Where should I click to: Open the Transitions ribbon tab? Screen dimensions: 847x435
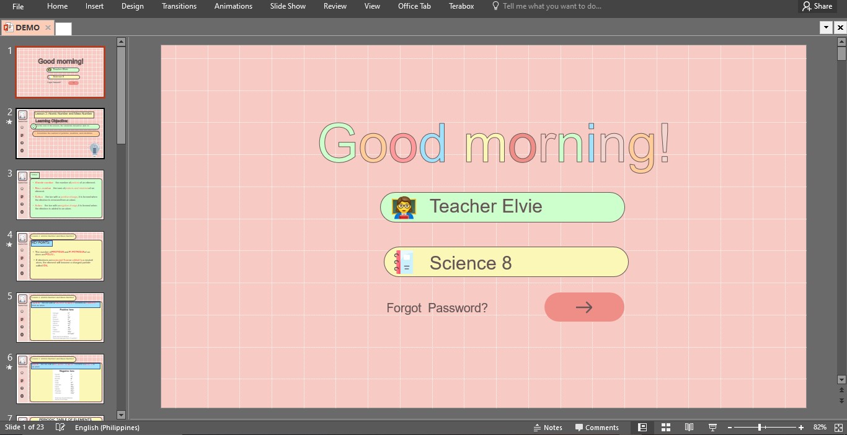(x=179, y=6)
